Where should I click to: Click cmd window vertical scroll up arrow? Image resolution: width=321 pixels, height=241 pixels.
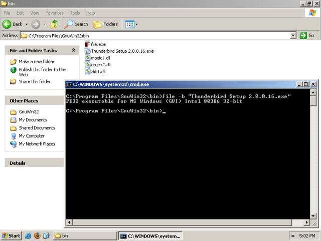tap(313, 92)
